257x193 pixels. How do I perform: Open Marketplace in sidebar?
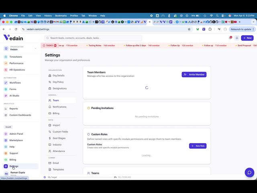coord(16,140)
